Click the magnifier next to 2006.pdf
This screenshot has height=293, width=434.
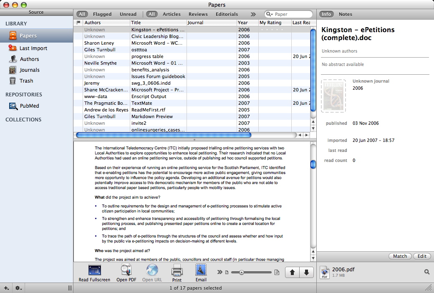coord(427,272)
